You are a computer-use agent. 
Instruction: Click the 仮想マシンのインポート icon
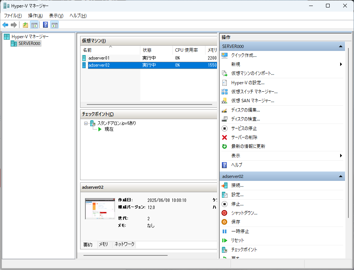(x=225, y=73)
